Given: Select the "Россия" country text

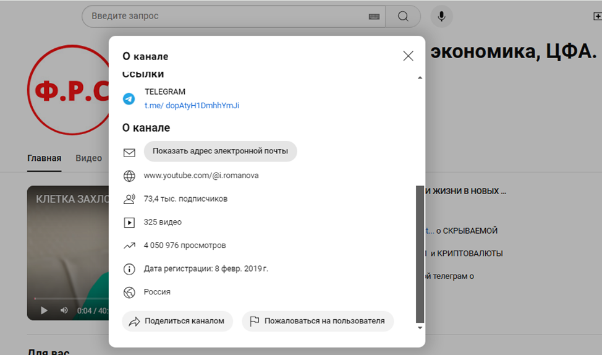Looking at the screenshot, I should pyautogui.click(x=157, y=292).
